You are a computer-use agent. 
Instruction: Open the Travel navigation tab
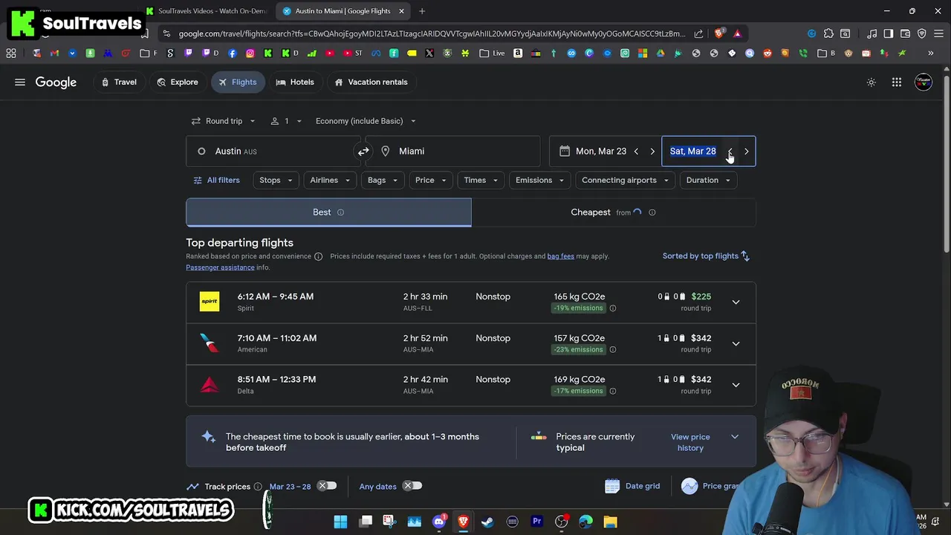tap(119, 82)
